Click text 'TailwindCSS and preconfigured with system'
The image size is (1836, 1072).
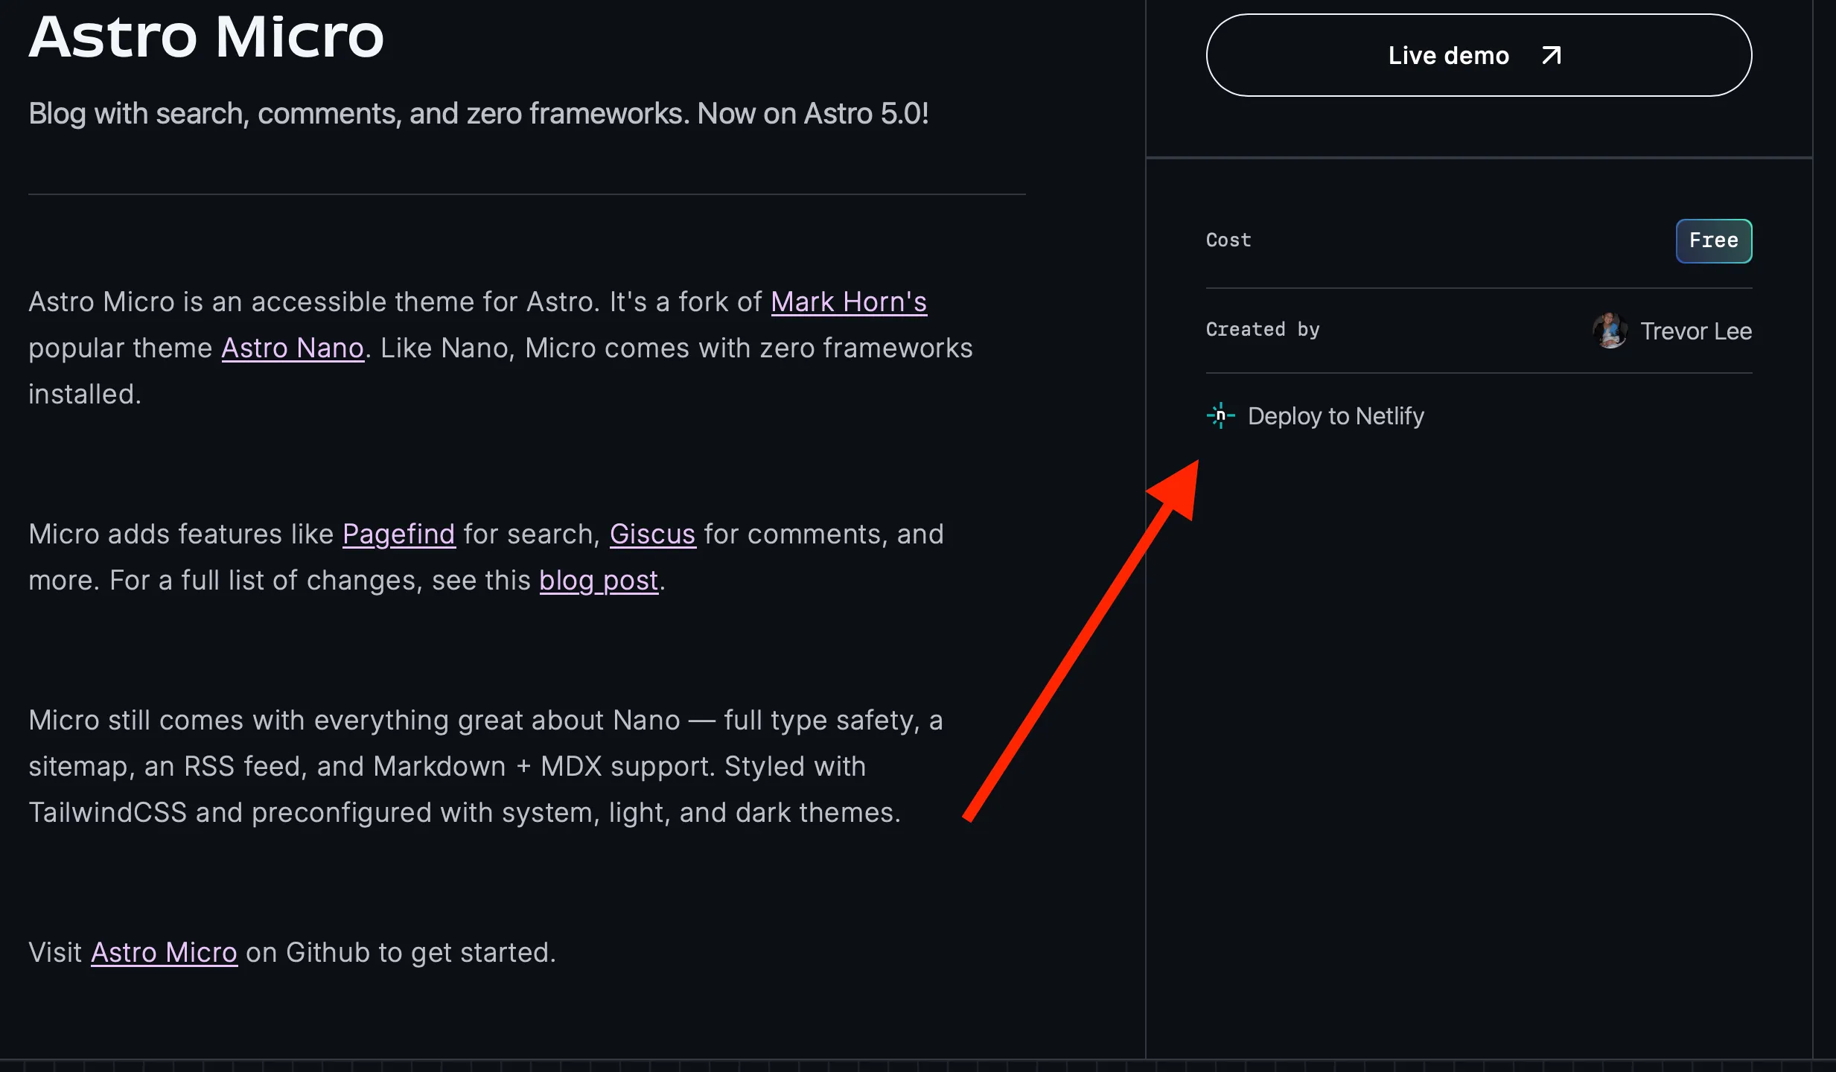[314, 812]
